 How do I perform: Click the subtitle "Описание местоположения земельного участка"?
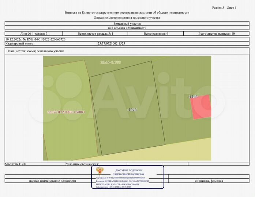point(127,18)
